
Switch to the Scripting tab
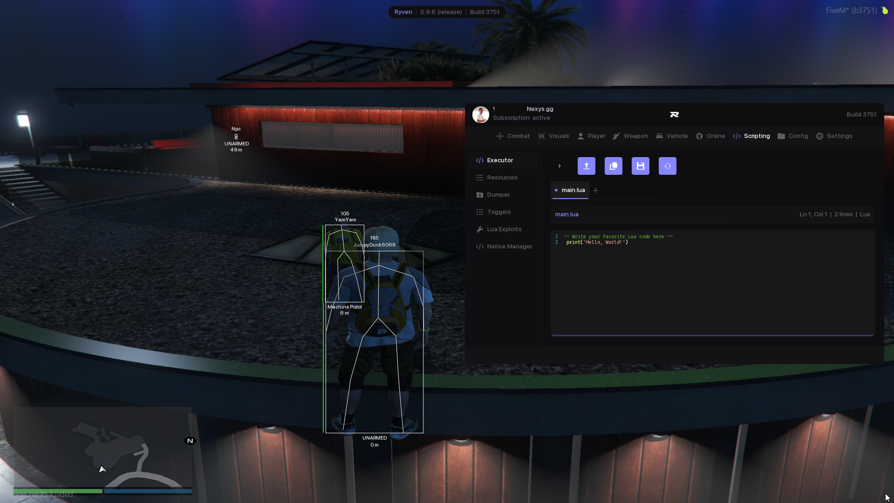pos(751,136)
